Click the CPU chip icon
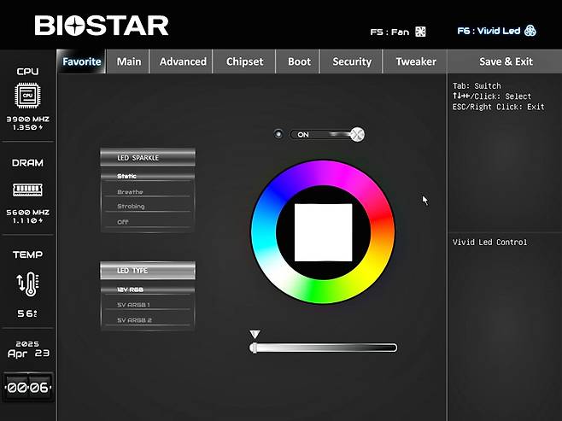This screenshot has width=562, height=421. click(26, 95)
